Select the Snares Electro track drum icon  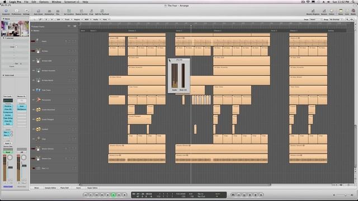point(38,149)
